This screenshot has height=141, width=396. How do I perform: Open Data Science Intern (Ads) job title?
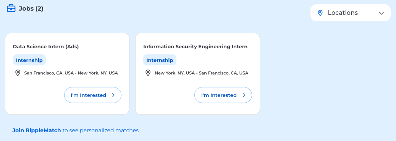(46, 47)
